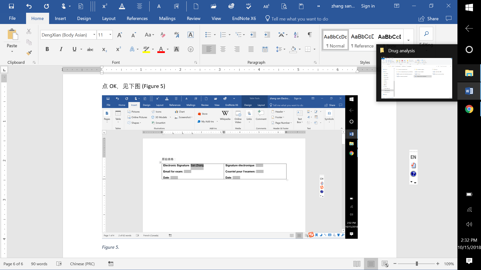Open the font name dropdown
Screen dimensions: 481x270
tap(94, 35)
